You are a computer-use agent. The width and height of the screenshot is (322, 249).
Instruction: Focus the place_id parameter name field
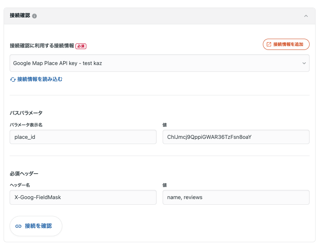83,137
